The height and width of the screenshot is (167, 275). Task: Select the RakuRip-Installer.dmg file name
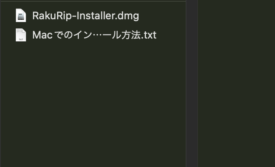[x=85, y=16]
